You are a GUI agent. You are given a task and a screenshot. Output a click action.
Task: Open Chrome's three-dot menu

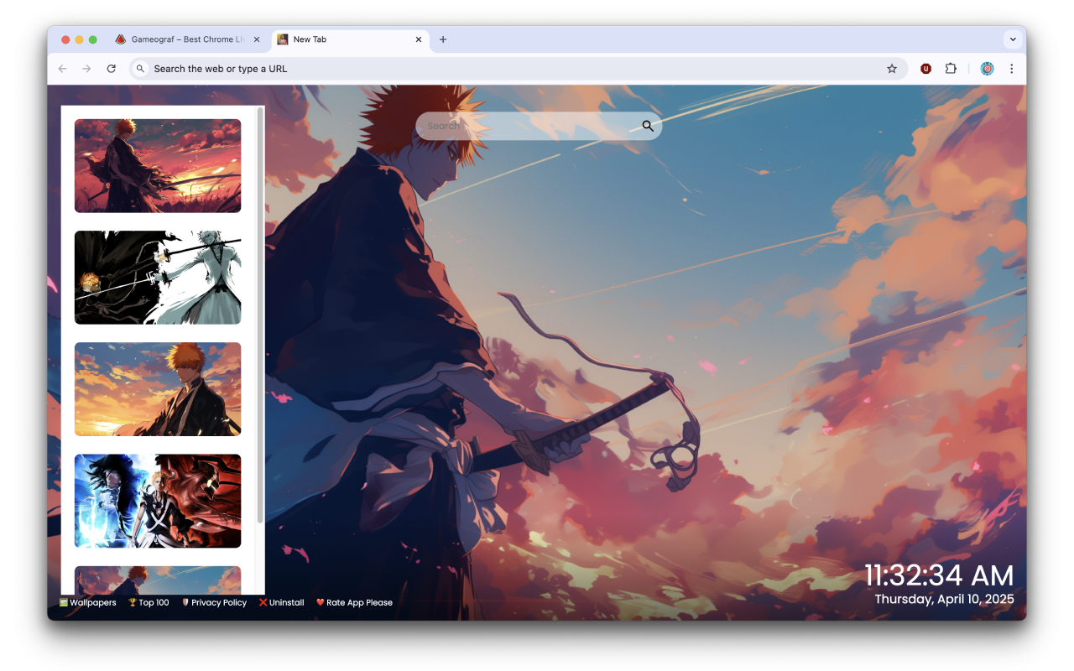pyautogui.click(x=1012, y=68)
